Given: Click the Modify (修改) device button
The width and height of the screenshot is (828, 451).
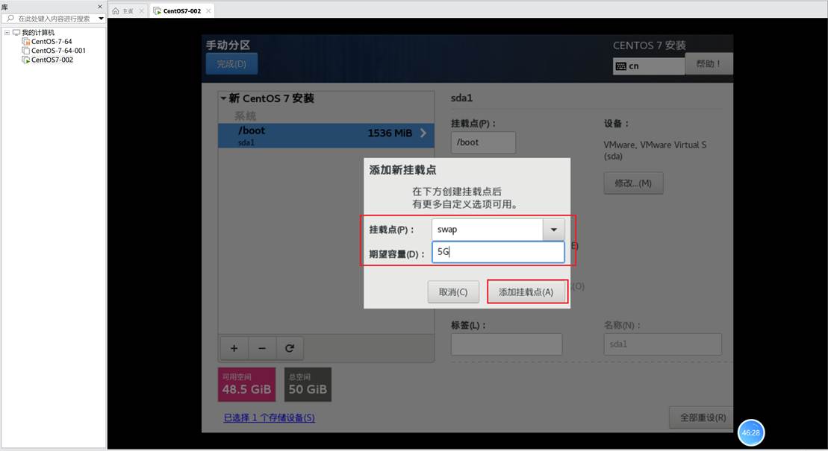Looking at the screenshot, I should coord(633,183).
